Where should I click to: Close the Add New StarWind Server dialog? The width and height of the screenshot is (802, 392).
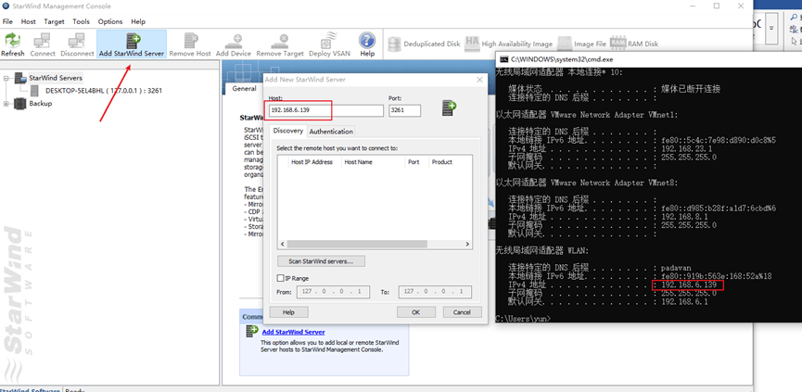(x=479, y=80)
